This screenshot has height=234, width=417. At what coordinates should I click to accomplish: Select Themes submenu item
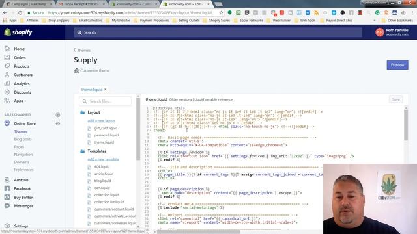coord(21,131)
